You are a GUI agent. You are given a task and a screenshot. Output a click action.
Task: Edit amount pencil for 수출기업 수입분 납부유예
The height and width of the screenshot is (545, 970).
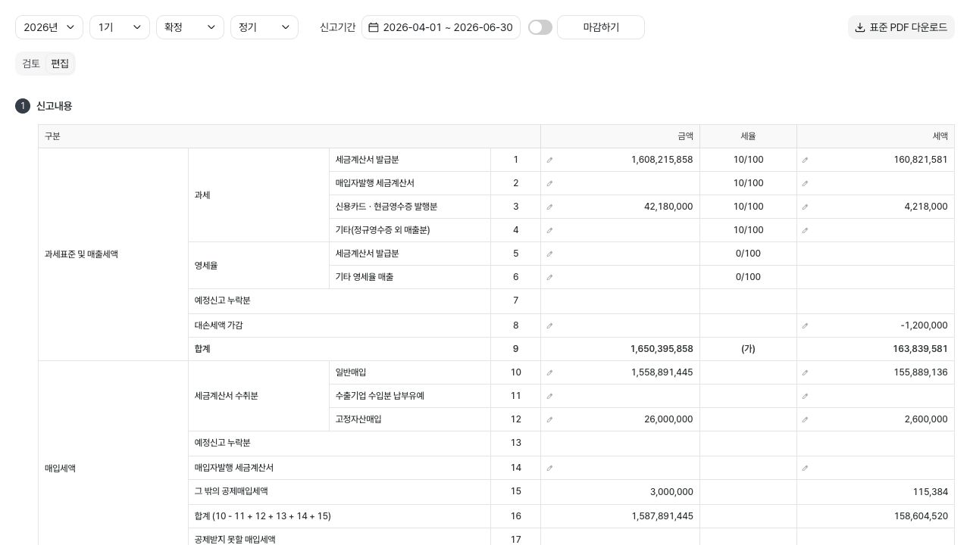(550, 396)
